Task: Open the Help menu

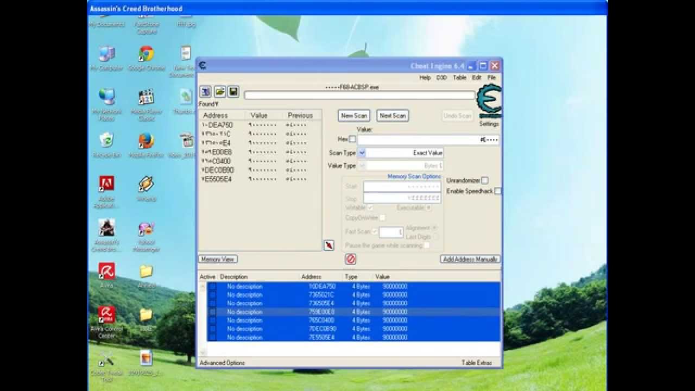Action: (425, 78)
